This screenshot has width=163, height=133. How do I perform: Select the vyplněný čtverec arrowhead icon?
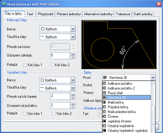[x=104, y=121]
